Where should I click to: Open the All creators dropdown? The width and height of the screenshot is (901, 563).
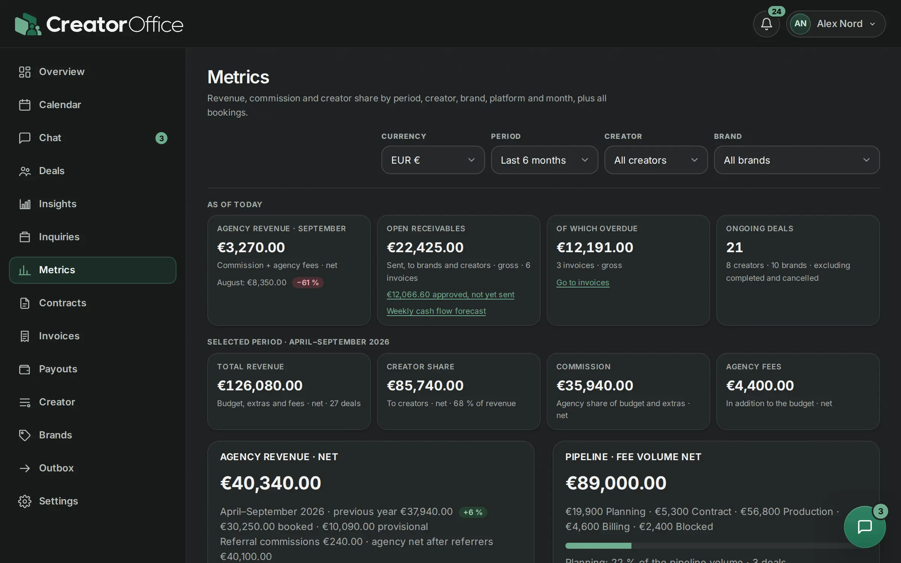coord(656,160)
